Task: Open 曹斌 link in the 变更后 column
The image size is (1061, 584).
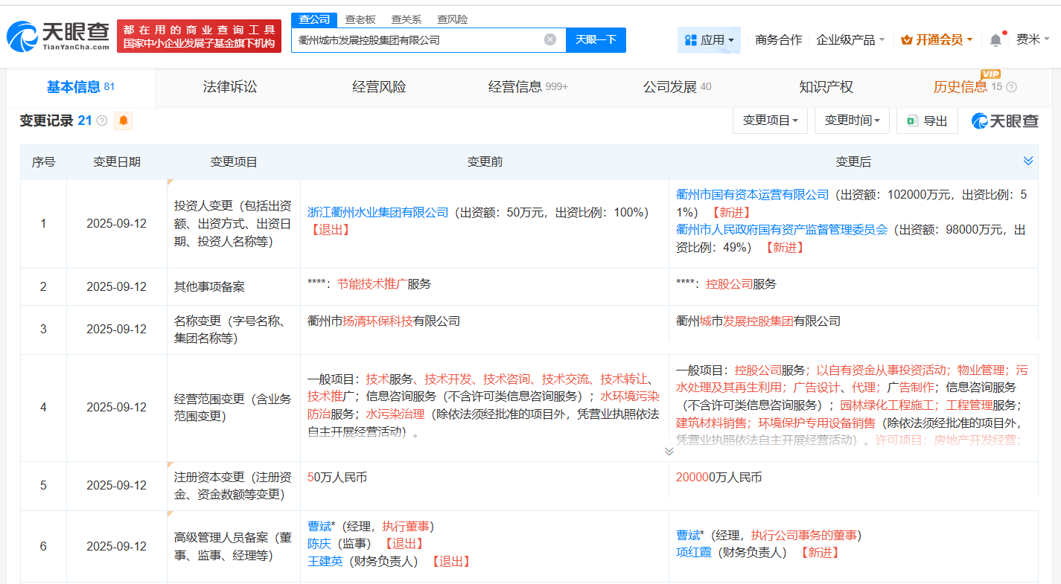Action: tap(688, 536)
